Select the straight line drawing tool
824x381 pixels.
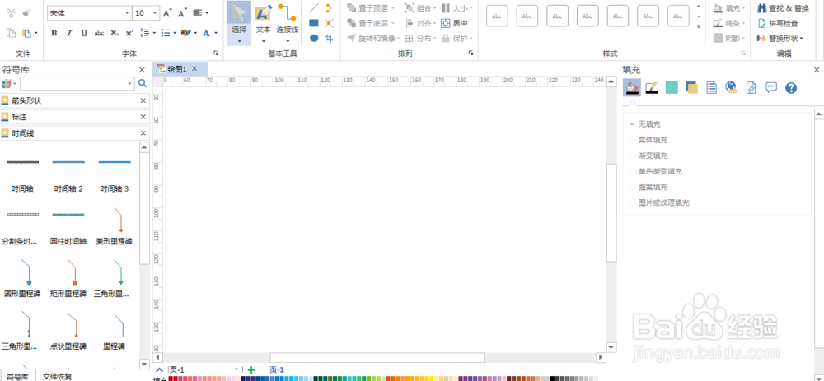pyautogui.click(x=314, y=8)
